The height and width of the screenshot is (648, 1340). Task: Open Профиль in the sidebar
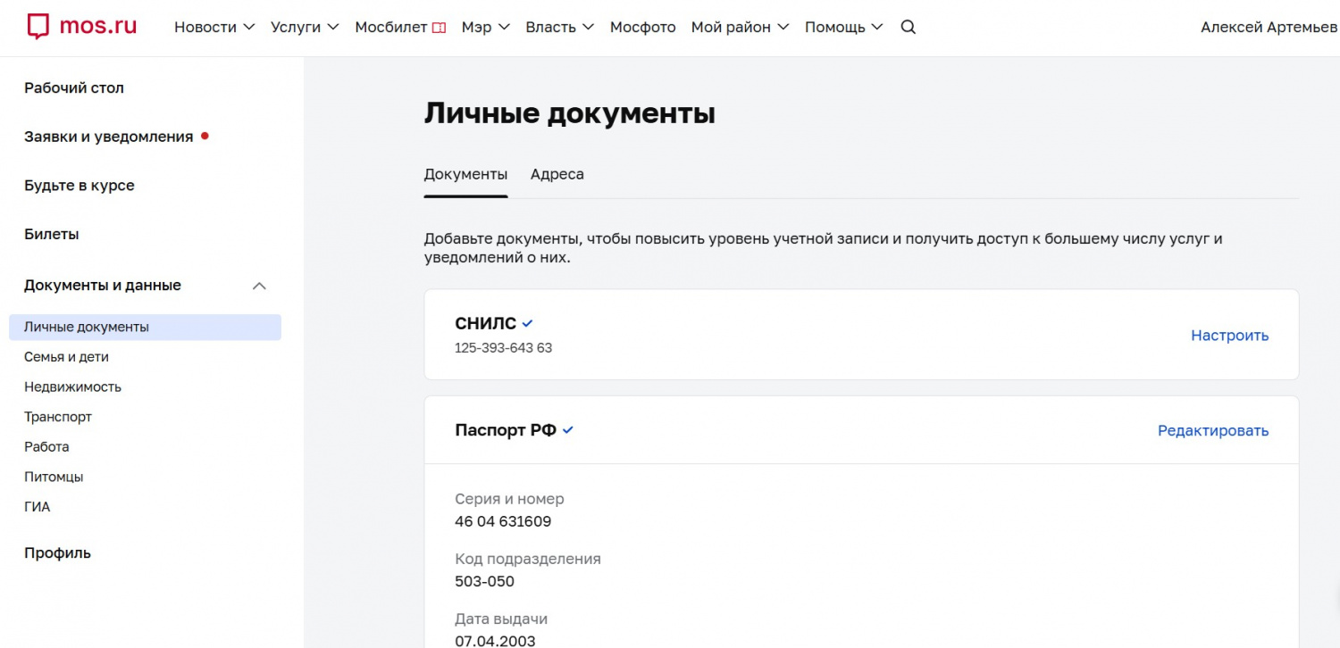pyautogui.click(x=57, y=552)
